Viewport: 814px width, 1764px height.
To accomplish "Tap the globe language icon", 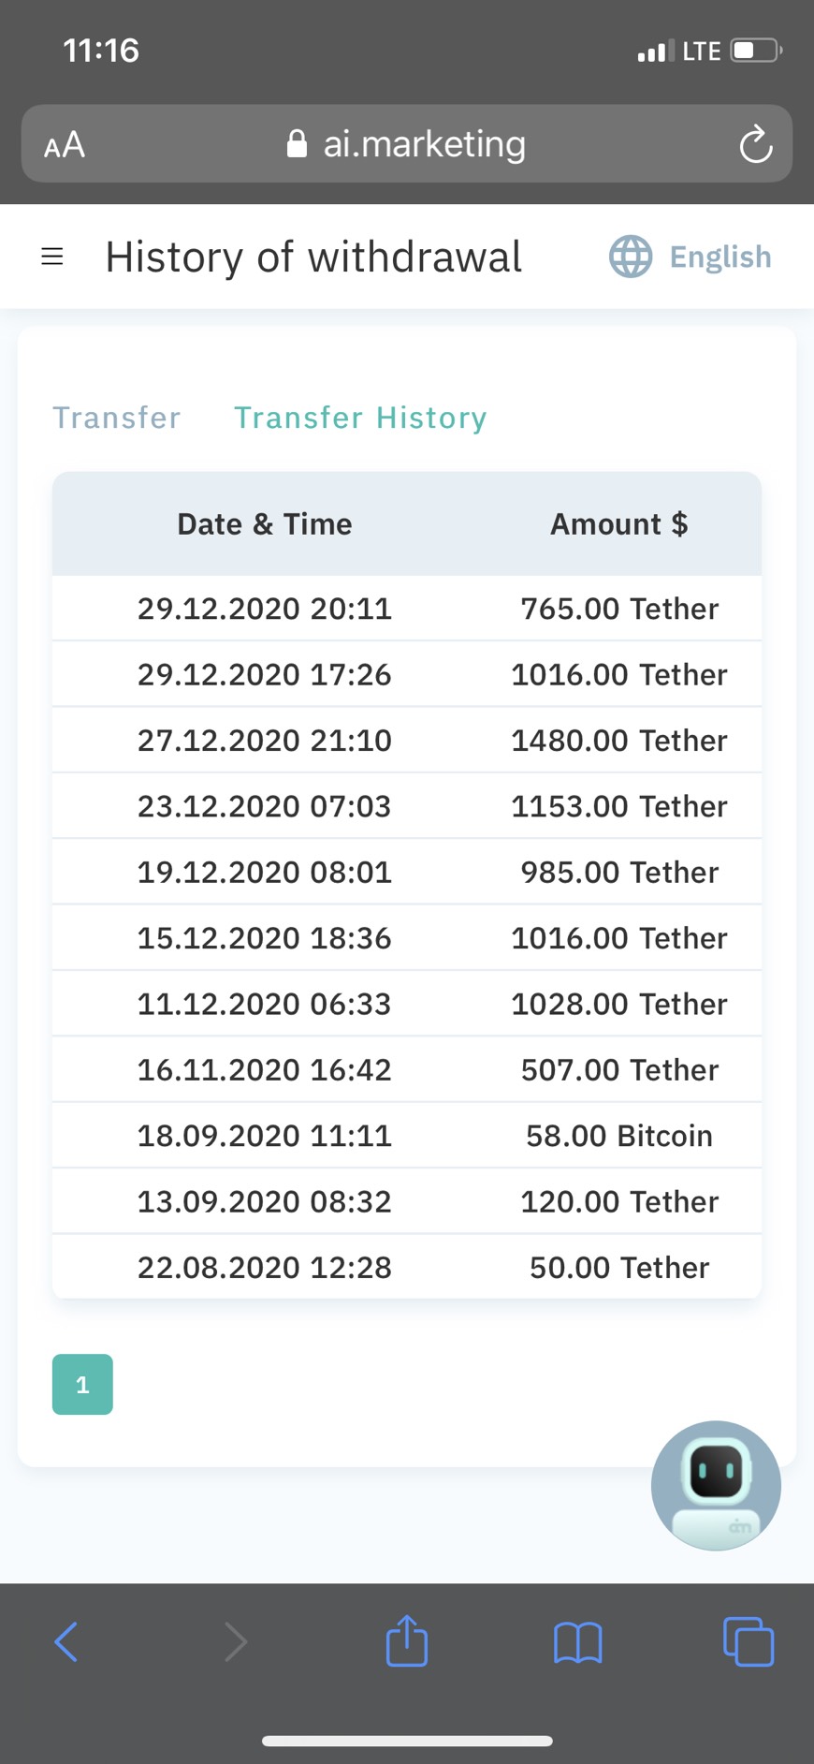I will pyautogui.click(x=631, y=257).
